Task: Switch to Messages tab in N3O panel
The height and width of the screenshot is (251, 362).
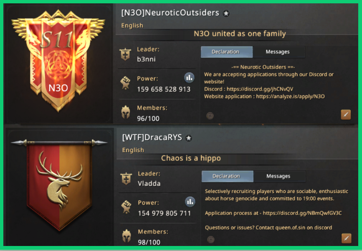Action: pyautogui.click(x=278, y=52)
